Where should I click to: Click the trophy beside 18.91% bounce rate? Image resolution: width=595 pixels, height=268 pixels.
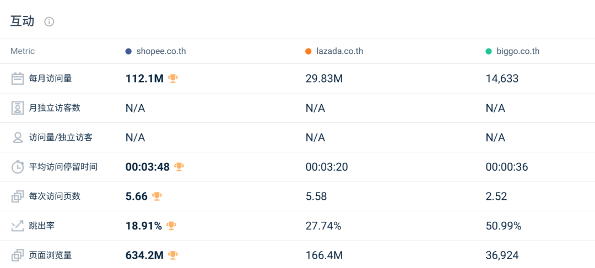pyautogui.click(x=171, y=226)
